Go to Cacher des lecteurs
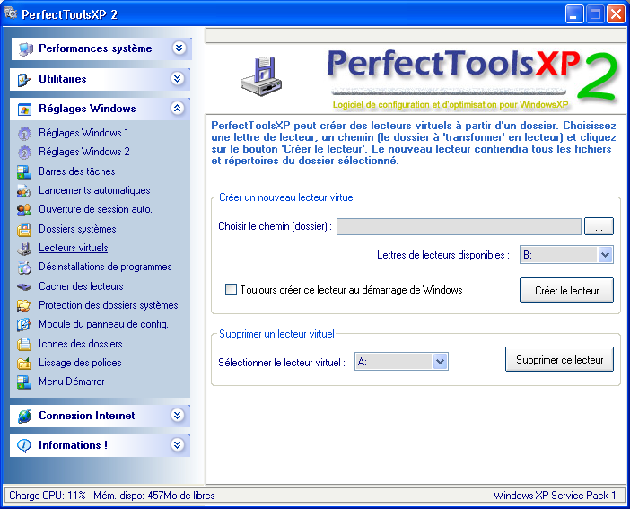Image resolution: width=630 pixels, height=509 pixels. (x=81, y=286)
